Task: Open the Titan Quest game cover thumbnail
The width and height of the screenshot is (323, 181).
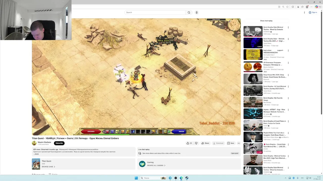Action: 36,164
